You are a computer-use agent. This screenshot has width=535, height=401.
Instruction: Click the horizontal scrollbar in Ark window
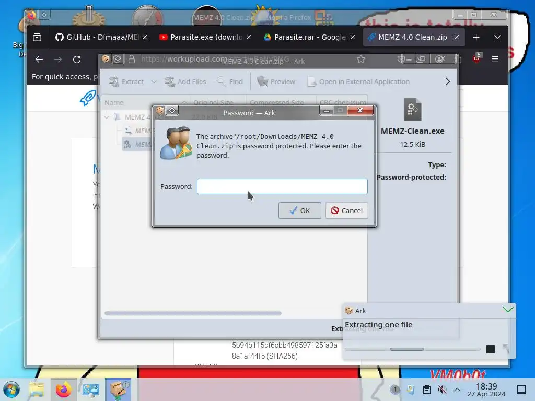(x=193, y=313)
